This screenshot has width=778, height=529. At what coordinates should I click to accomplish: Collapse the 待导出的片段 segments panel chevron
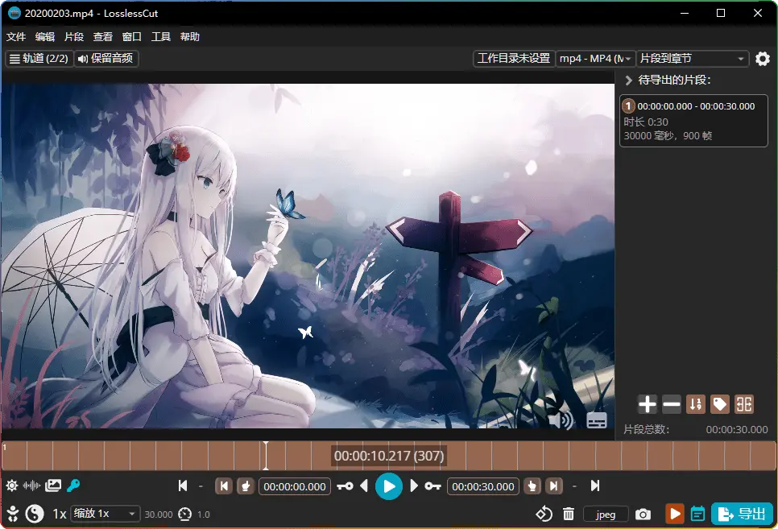[629, 80]
